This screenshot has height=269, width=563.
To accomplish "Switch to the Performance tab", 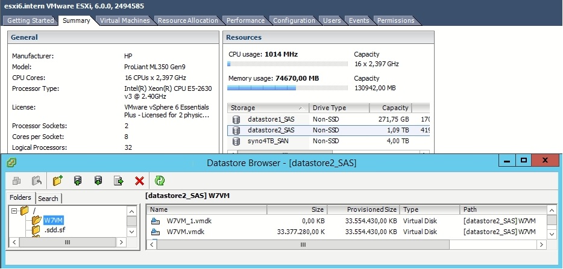I will click(x=245, y=21).
